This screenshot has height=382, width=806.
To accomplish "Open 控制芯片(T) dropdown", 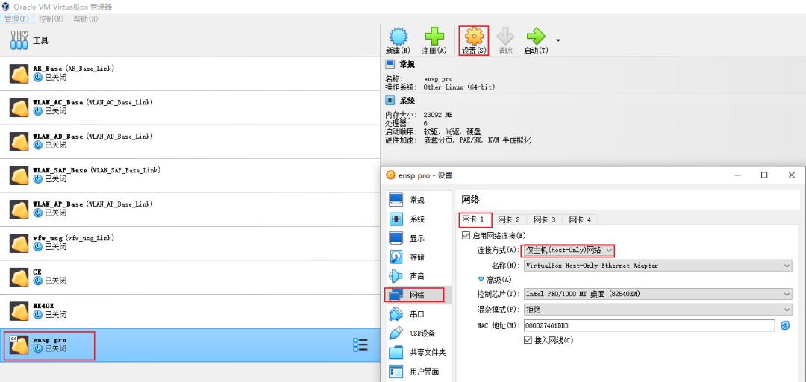I will pyautogui.click(x=657, y=294).
